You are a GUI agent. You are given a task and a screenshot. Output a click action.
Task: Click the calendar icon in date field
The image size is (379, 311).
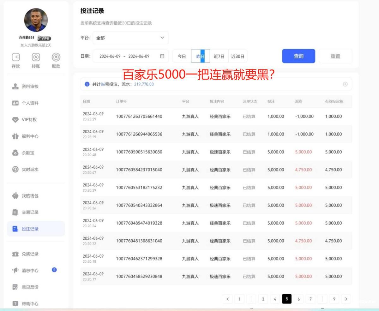[x=162, y=56]
